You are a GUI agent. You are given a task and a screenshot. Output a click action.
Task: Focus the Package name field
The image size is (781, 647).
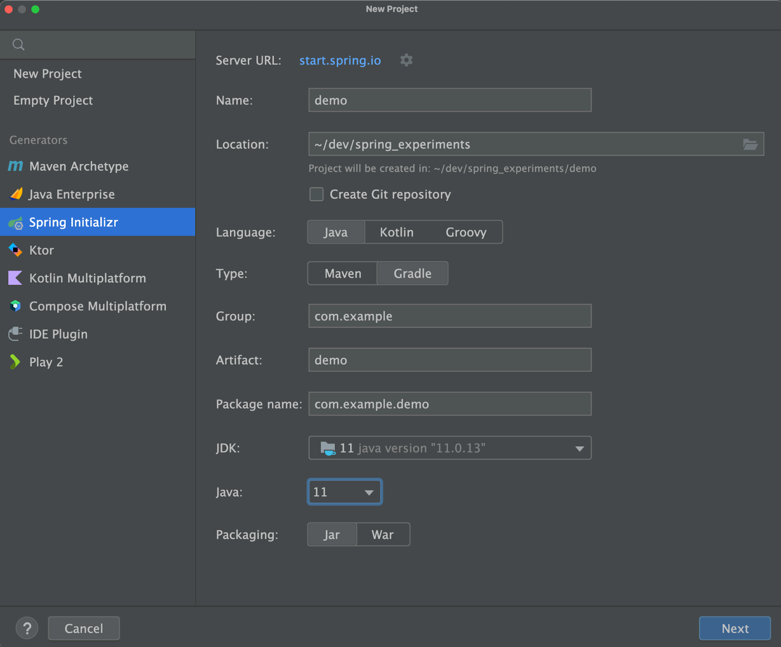450,404
